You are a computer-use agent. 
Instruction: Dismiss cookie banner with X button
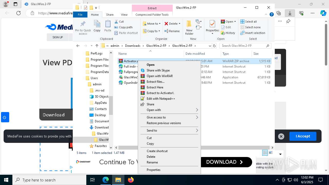[281, 136]
